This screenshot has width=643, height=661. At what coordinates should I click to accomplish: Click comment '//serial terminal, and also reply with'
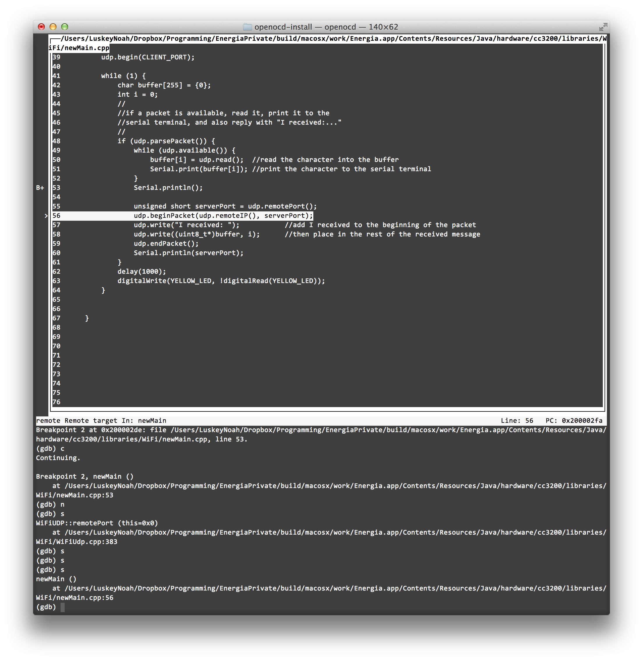click(229, 122)
